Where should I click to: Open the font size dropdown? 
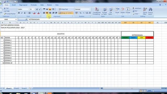pos(34,9)
